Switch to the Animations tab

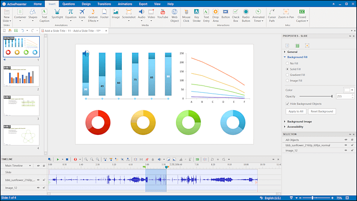click(125, 4)
